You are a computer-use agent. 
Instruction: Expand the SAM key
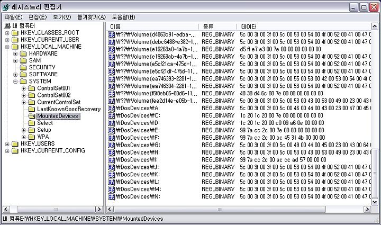click(x=15, y=61)
